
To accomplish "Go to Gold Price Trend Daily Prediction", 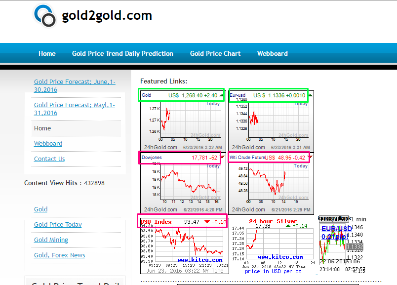I will pos(122,53).
